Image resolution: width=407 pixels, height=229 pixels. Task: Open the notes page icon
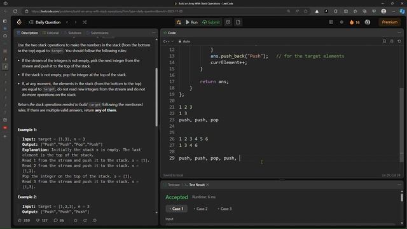[238, 22]
